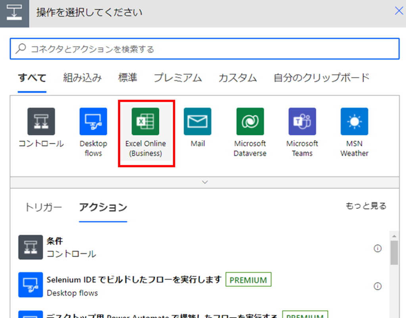Screen dimensions: 406x318
Task: Select the 条件 action text
Action: [55, 241]
